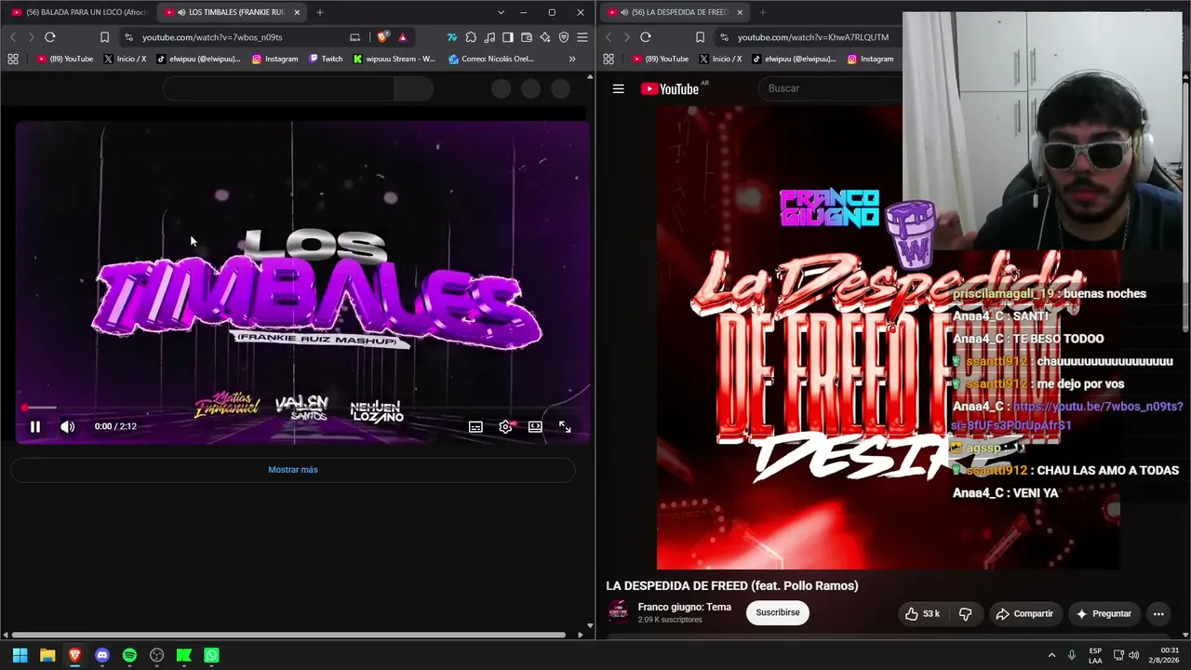Open the Brave Rewards triangle icon
The height and width of the screenshot is (670, 1191).
[x=402, y=37]
